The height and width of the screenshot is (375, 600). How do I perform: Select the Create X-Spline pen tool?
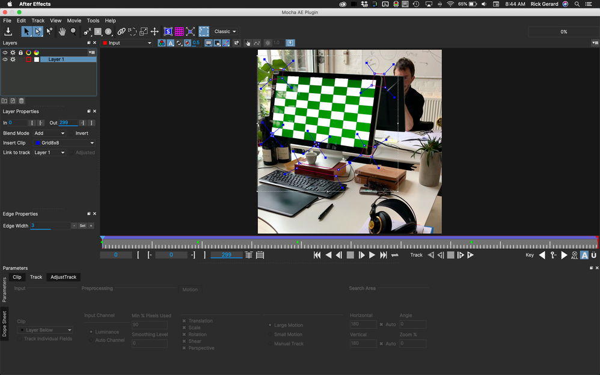point(87,31)
